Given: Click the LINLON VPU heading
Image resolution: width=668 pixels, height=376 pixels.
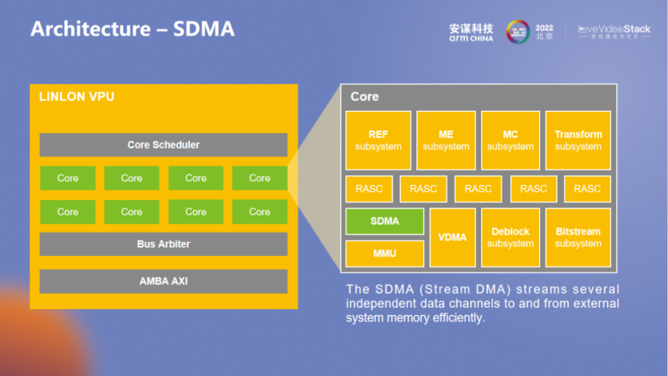Looking at the screenshot, I should (x=77, y=97).
